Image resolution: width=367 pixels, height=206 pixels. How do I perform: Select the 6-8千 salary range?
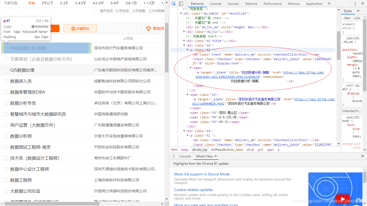pyautogui.click(x=115, y=3)
